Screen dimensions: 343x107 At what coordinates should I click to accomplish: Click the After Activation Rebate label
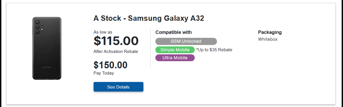(x=115, y=52)
